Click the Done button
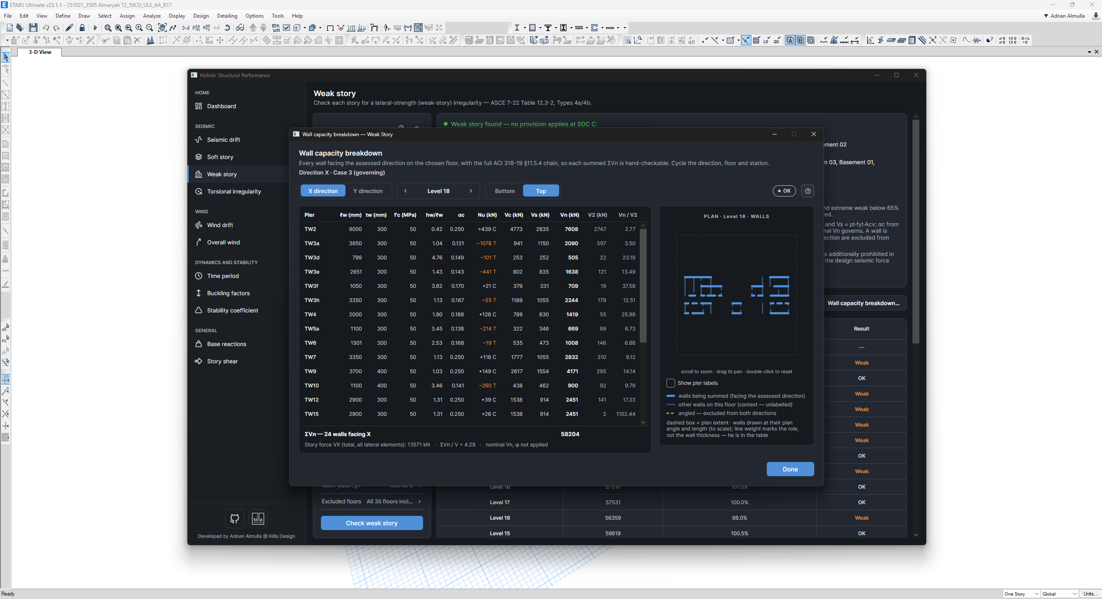Screen dimensions: 1102x599 (x=790, y=469)
